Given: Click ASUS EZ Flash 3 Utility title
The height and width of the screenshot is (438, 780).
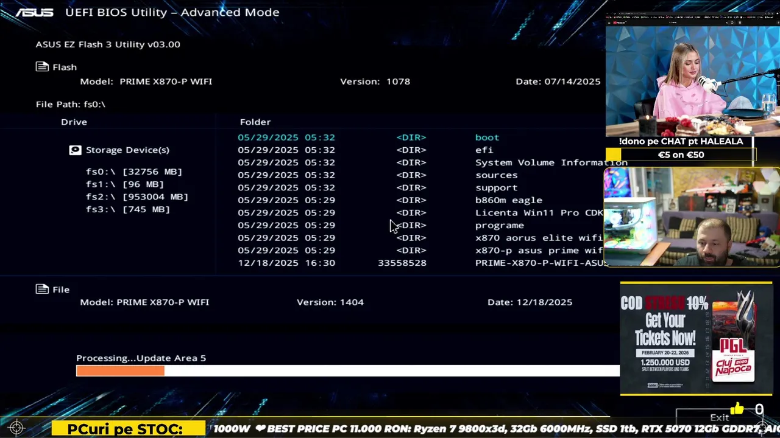Looking at the screenshot, I should click(x=108, y=44).
